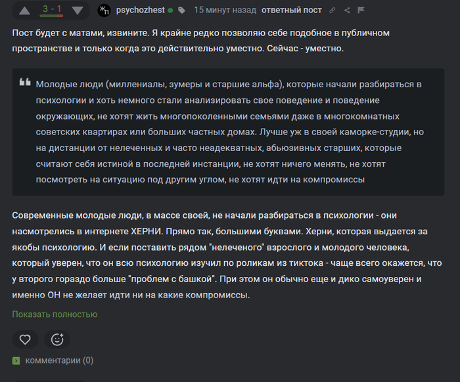Upvote the post with the up arrow
This screenshot has width=460, height=382.
pyautogui.click(x=24, y=11)
